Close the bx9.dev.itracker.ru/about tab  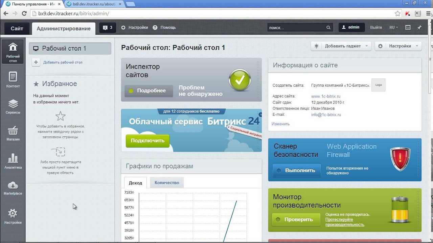point(121,4)
